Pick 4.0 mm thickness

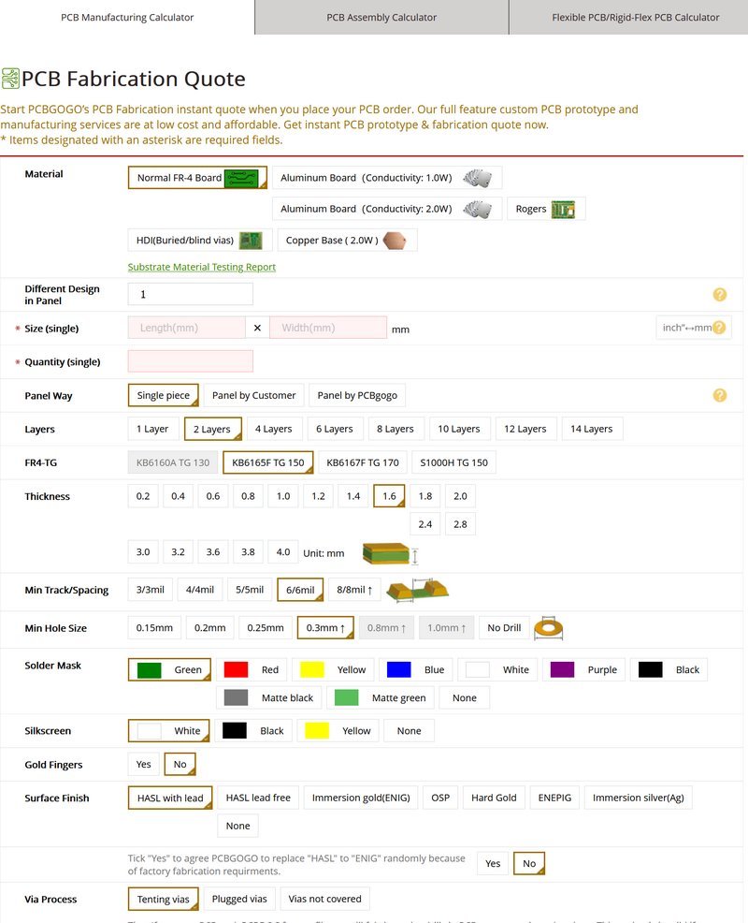tap(283, 552)
